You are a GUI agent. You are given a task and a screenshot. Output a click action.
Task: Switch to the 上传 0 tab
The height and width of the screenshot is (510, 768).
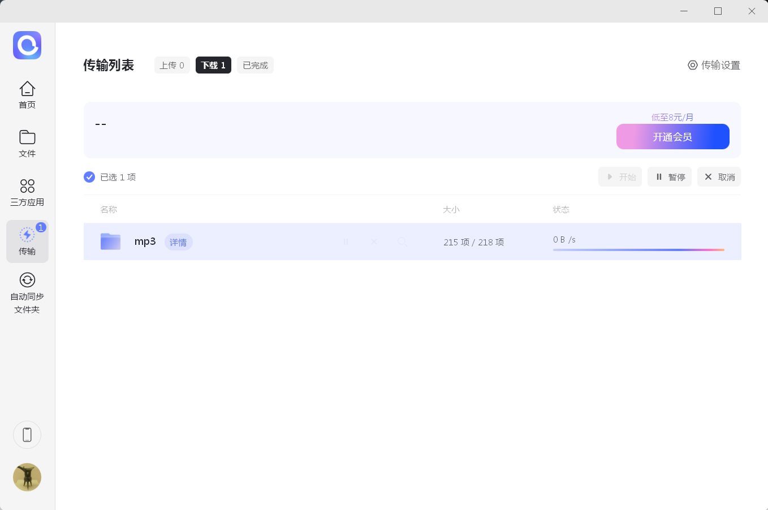pyautogui.click(x=172, y=65)
